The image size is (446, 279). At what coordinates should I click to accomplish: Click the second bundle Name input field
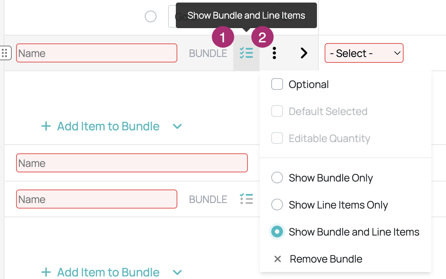(x=97, y=199)
